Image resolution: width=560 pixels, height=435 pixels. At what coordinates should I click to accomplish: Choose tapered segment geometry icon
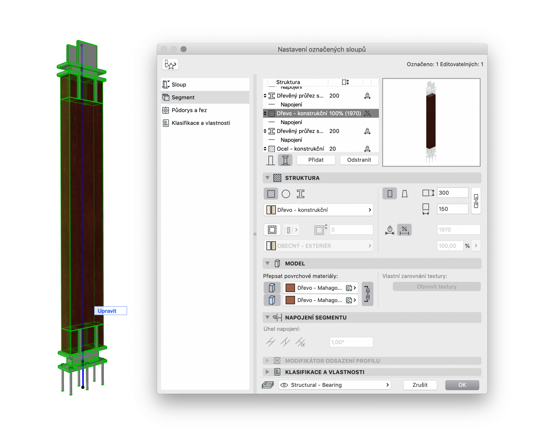coord(405,193)
